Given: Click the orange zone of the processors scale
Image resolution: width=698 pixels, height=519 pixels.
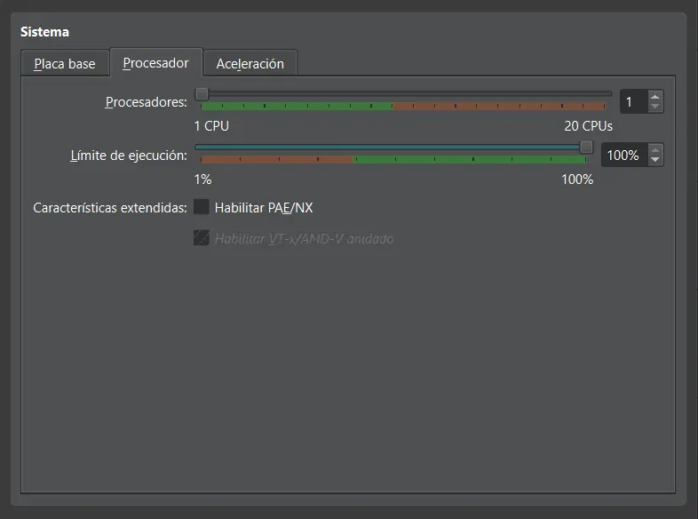Looking at the screenshot, I should [502, 107].
